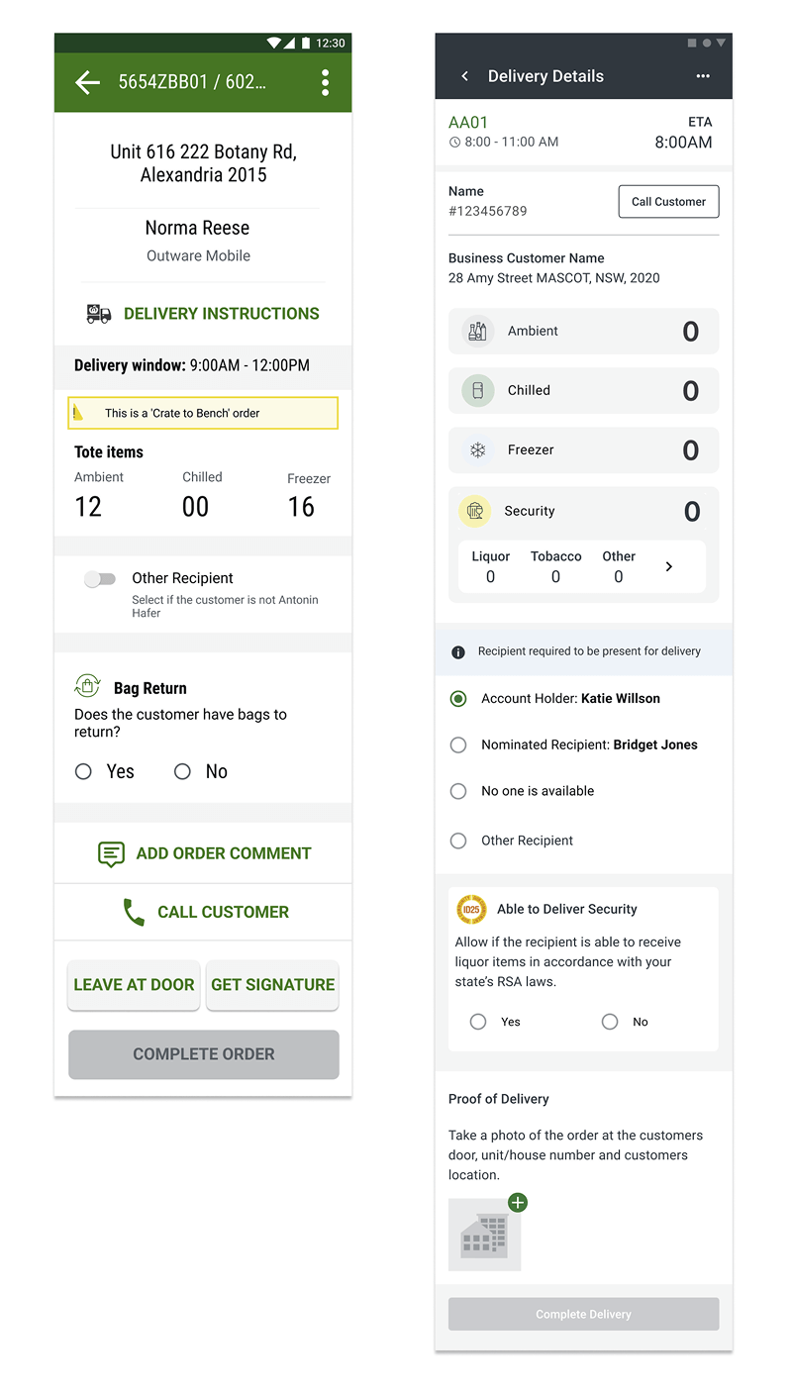The image size is (792, 1390).
Task: Tap the delivery truck icon
Action: (98, 314)
